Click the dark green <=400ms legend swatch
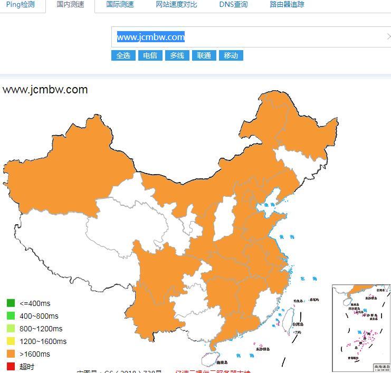The height and width of the screenshot is (373, 391). tap(11, 303)
